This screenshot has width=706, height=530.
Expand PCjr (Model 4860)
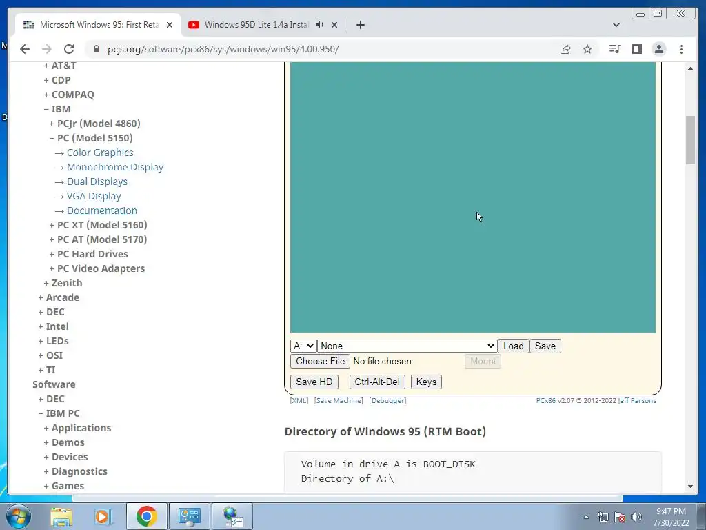click(95, 124)
